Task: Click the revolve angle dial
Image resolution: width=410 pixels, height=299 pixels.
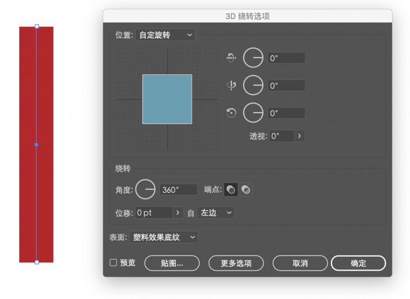Action: coord(145,189)
